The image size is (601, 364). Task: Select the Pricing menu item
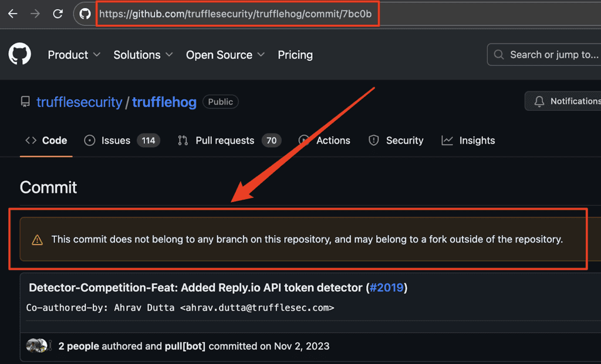click(x=295, y=55)
